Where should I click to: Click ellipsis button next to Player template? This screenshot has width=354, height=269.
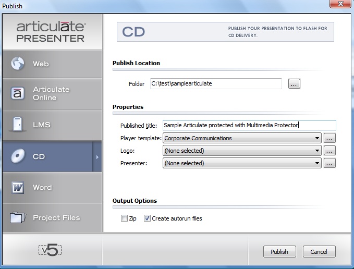(329, 138)
